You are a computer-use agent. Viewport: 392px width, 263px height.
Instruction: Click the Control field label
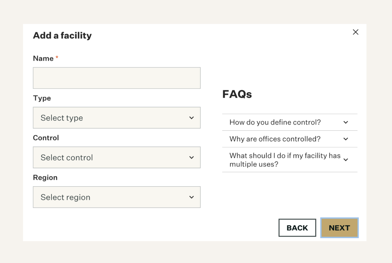(46, 138)
